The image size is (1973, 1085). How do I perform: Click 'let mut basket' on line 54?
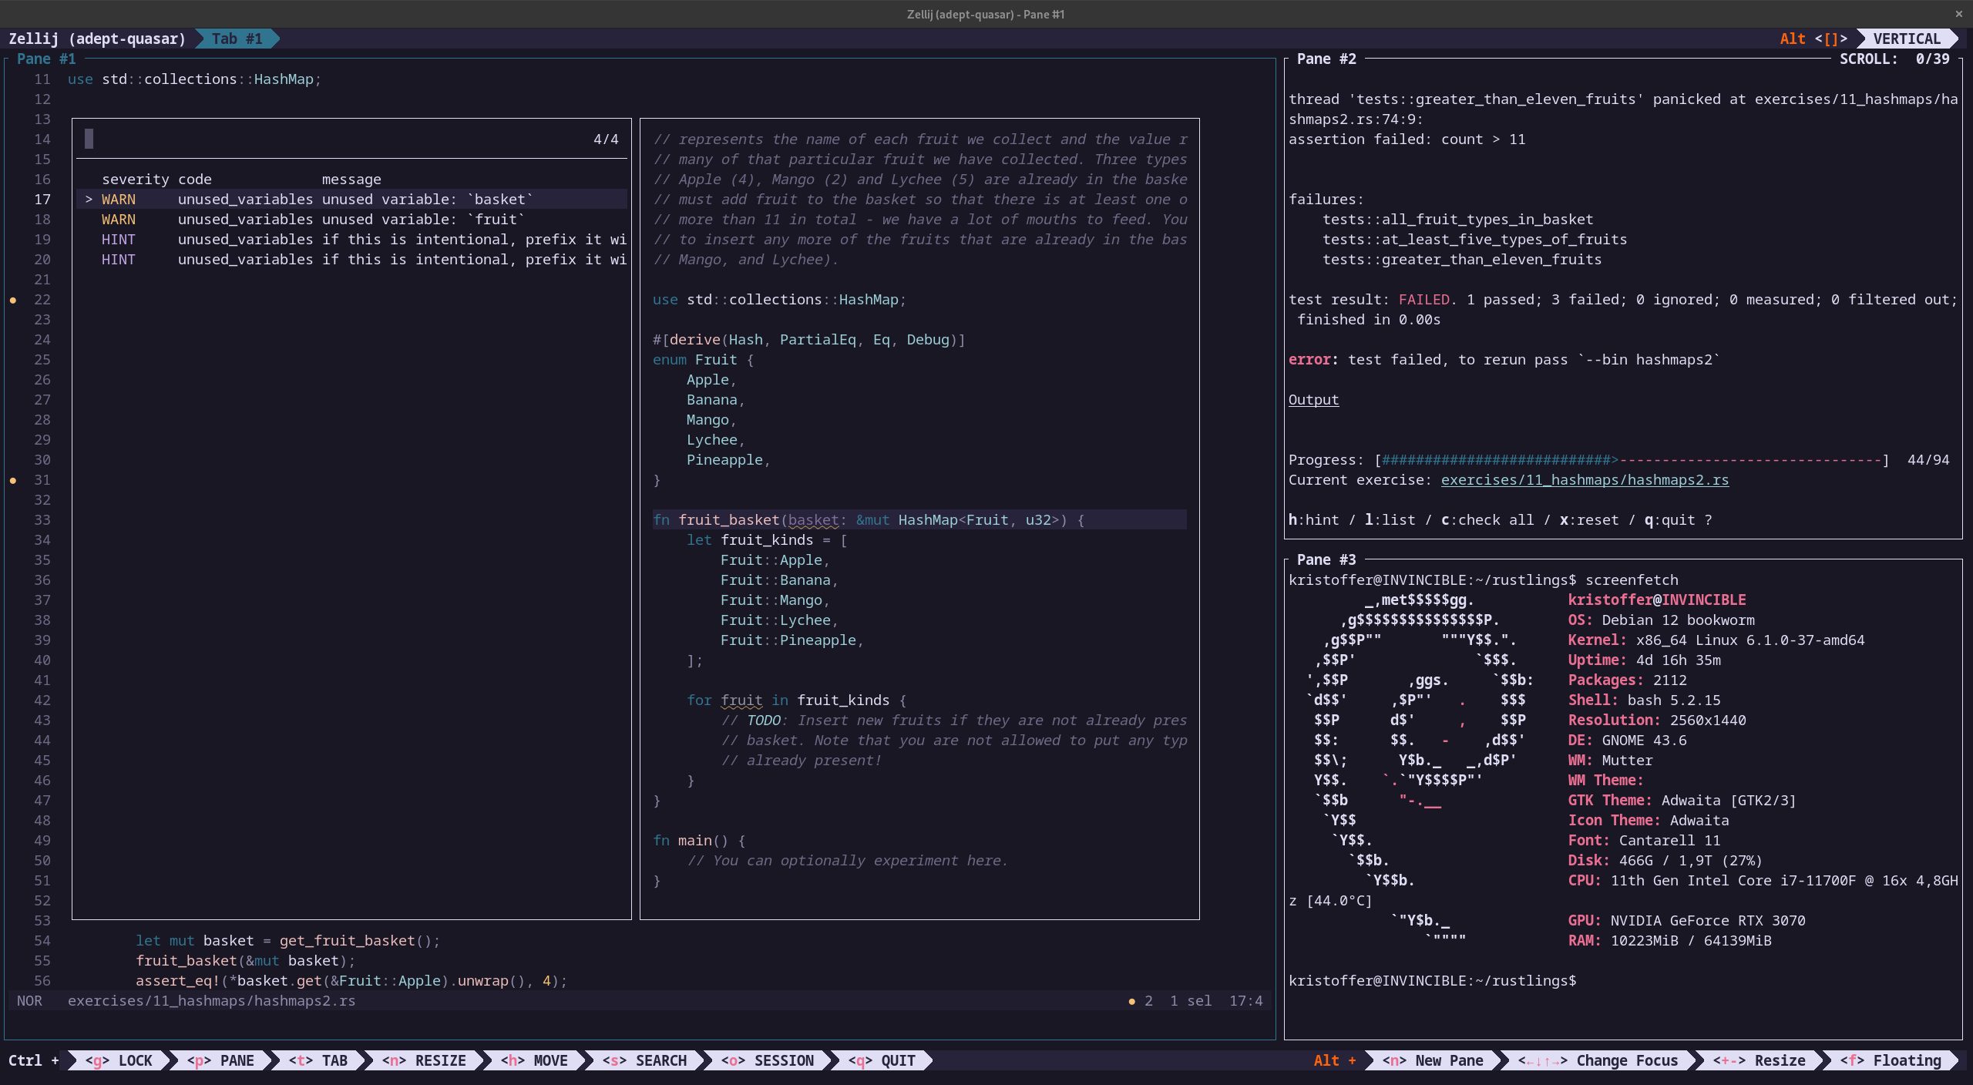pos(195,941)
